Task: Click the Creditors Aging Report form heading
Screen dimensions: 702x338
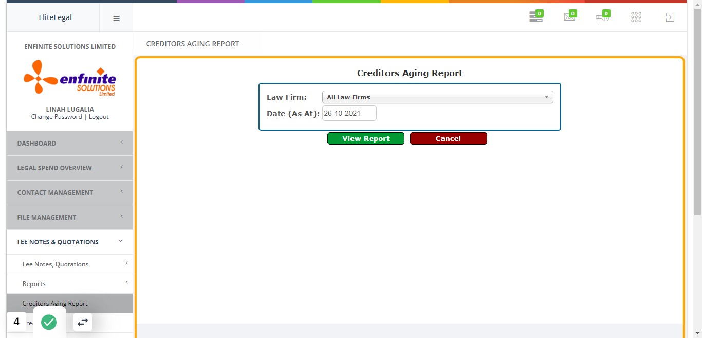Action: [x=410, y=73]
